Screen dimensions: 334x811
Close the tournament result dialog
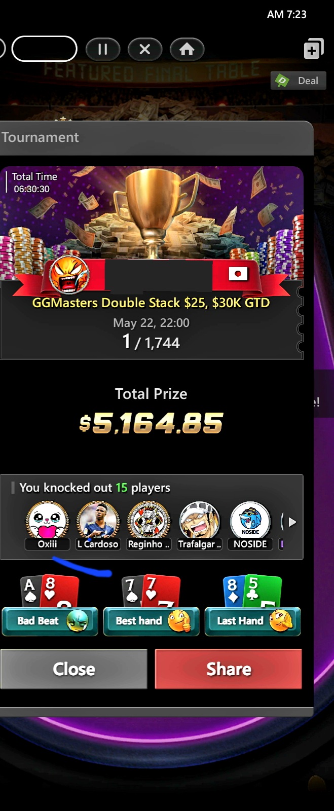(74, 669)
